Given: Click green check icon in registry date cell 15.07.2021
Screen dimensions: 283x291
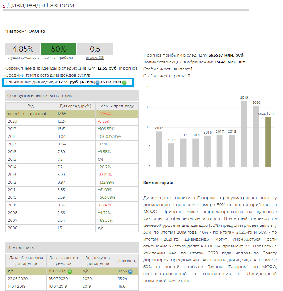Looking at the screenshot, I should pyautogui.click(x=70, y=271).
